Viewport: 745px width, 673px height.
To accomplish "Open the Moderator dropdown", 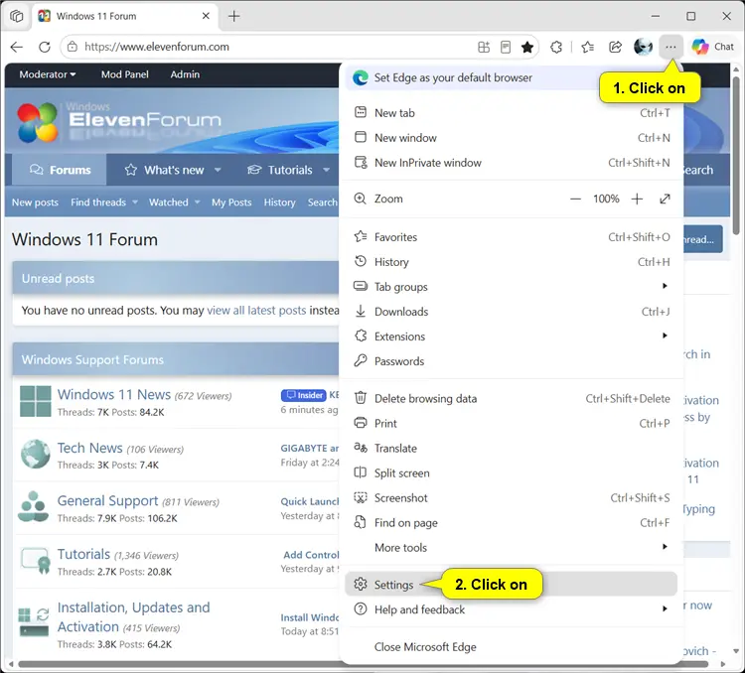I will coord(47,74).
